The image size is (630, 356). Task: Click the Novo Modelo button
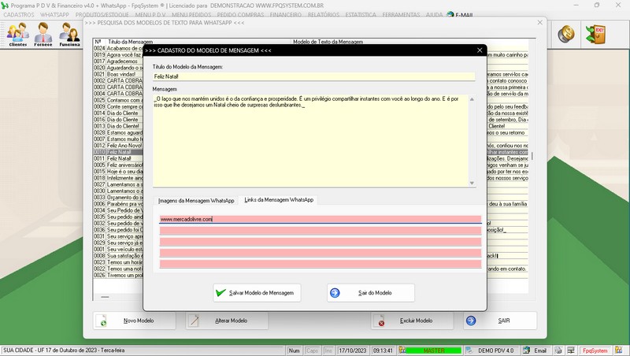click(139, 321)
